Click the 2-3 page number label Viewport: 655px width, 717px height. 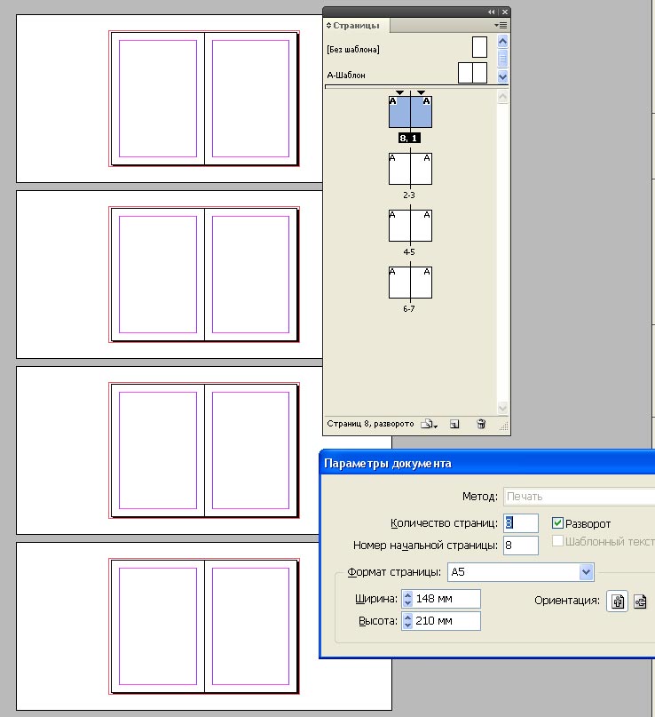[x=409, y=195]
